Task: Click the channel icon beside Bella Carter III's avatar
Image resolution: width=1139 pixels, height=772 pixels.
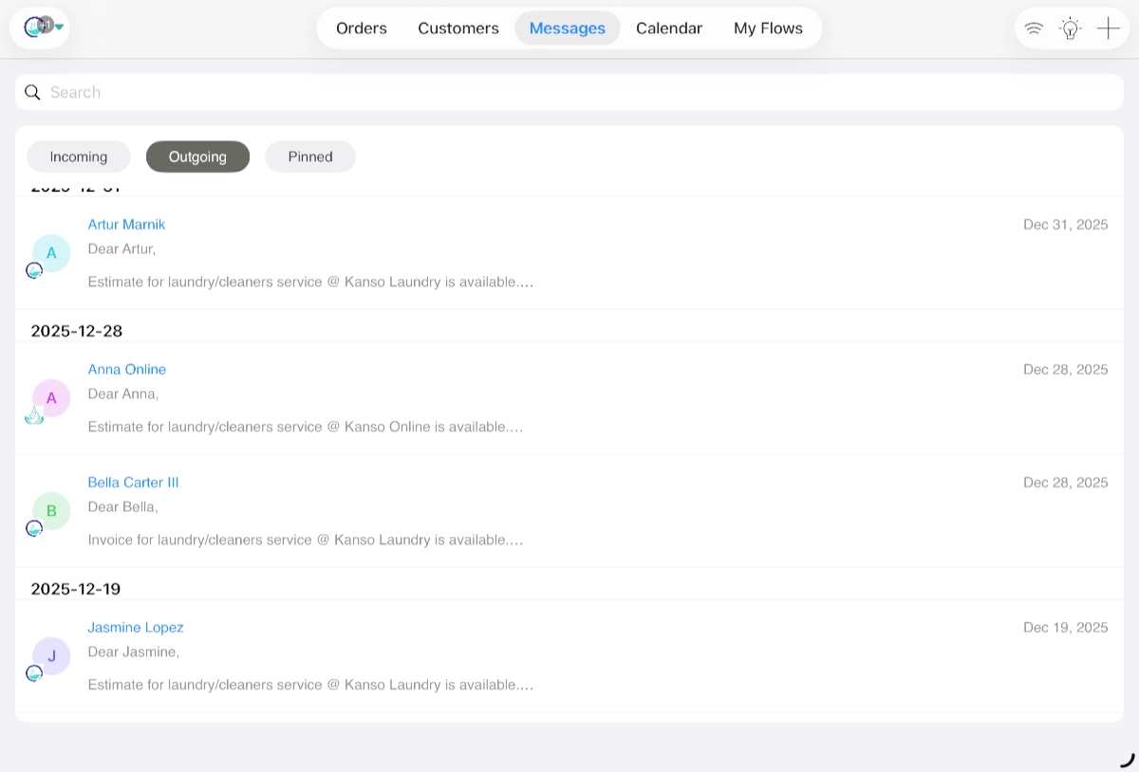Action: click(x=34, y=528)
